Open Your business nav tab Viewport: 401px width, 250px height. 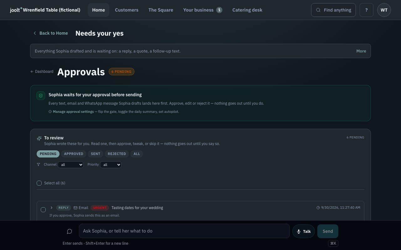pos(203,10)
